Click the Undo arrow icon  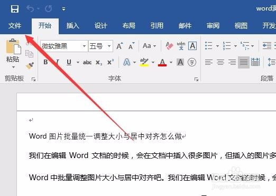[x=30, y=8]
